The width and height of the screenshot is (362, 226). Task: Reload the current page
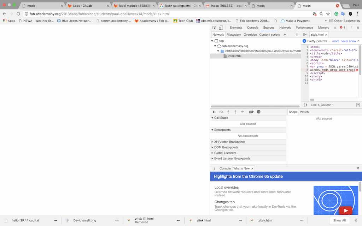(18, 14)
